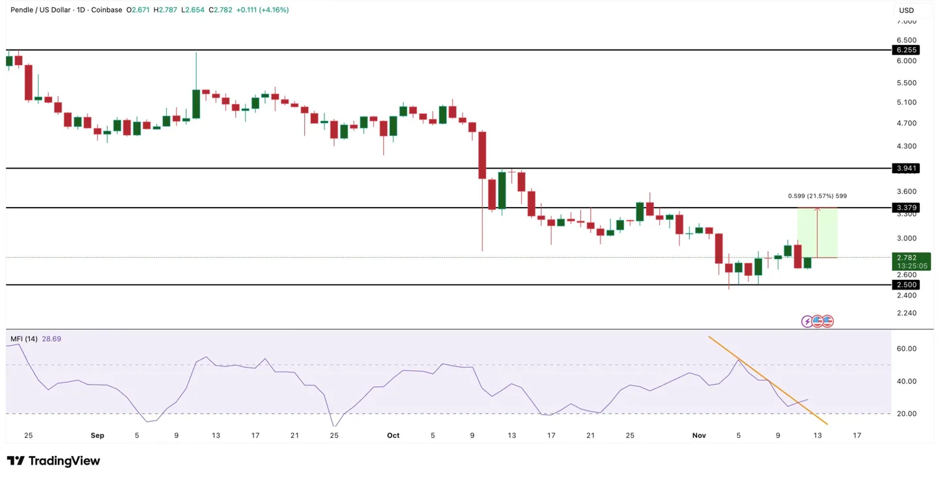Click the 60.00 MFI scale value

point(907,349)
